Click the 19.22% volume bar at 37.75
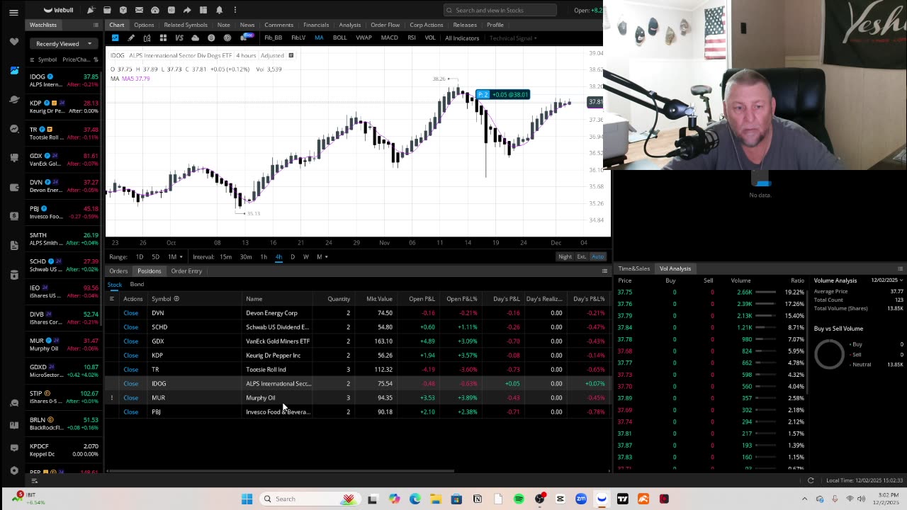907x510 pixels. pyautogui.click(x=765, y=292)
